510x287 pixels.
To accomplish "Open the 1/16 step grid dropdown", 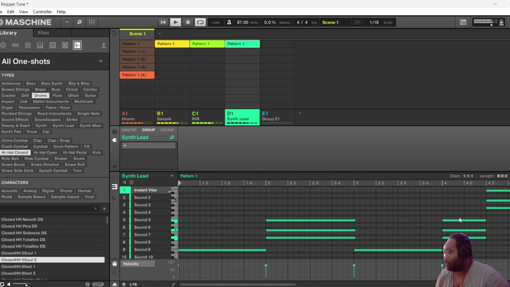I will (x=133, y=284).
